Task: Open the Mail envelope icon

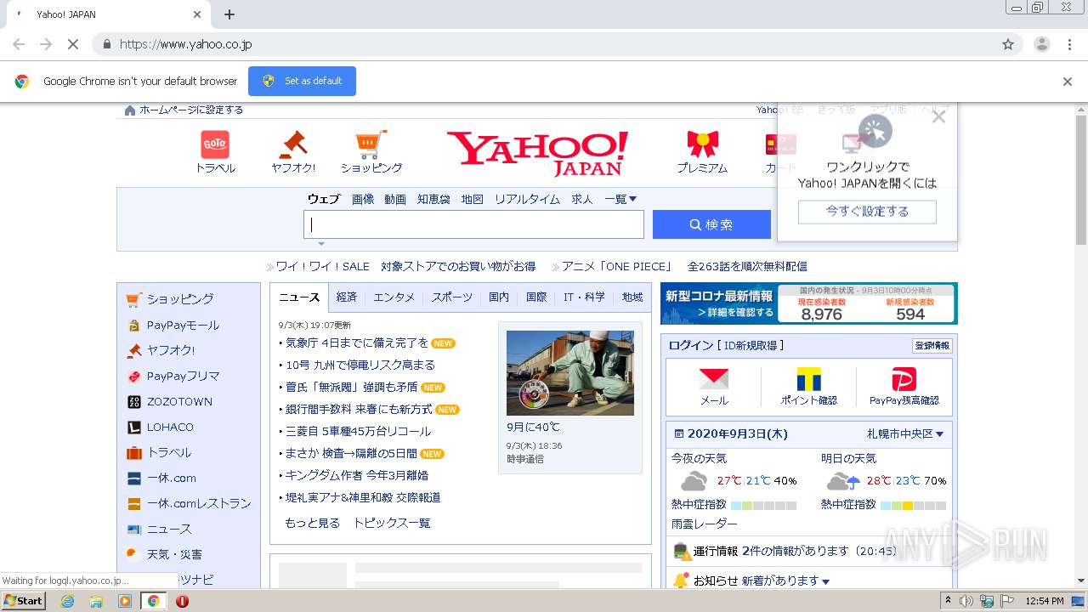Action: pos(714,379)
